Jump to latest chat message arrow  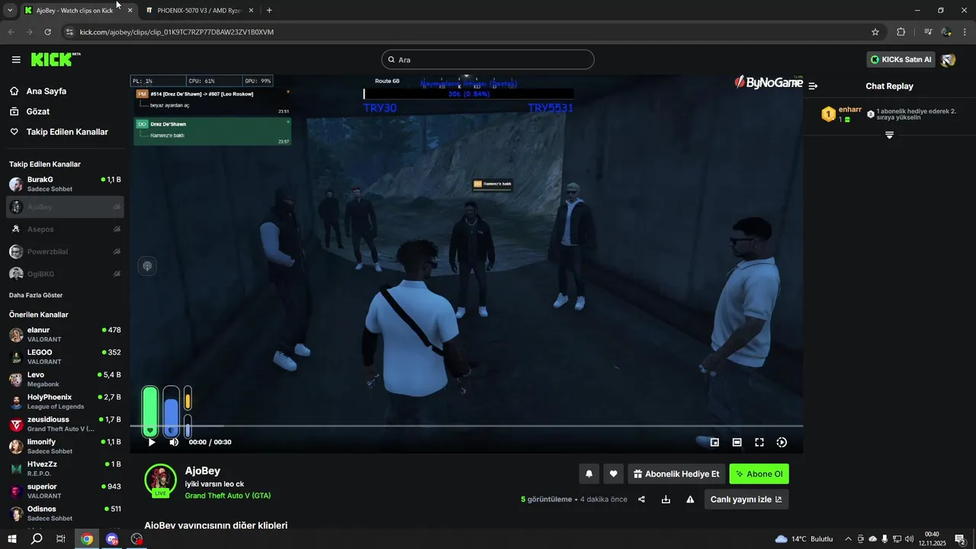[889, 135]
